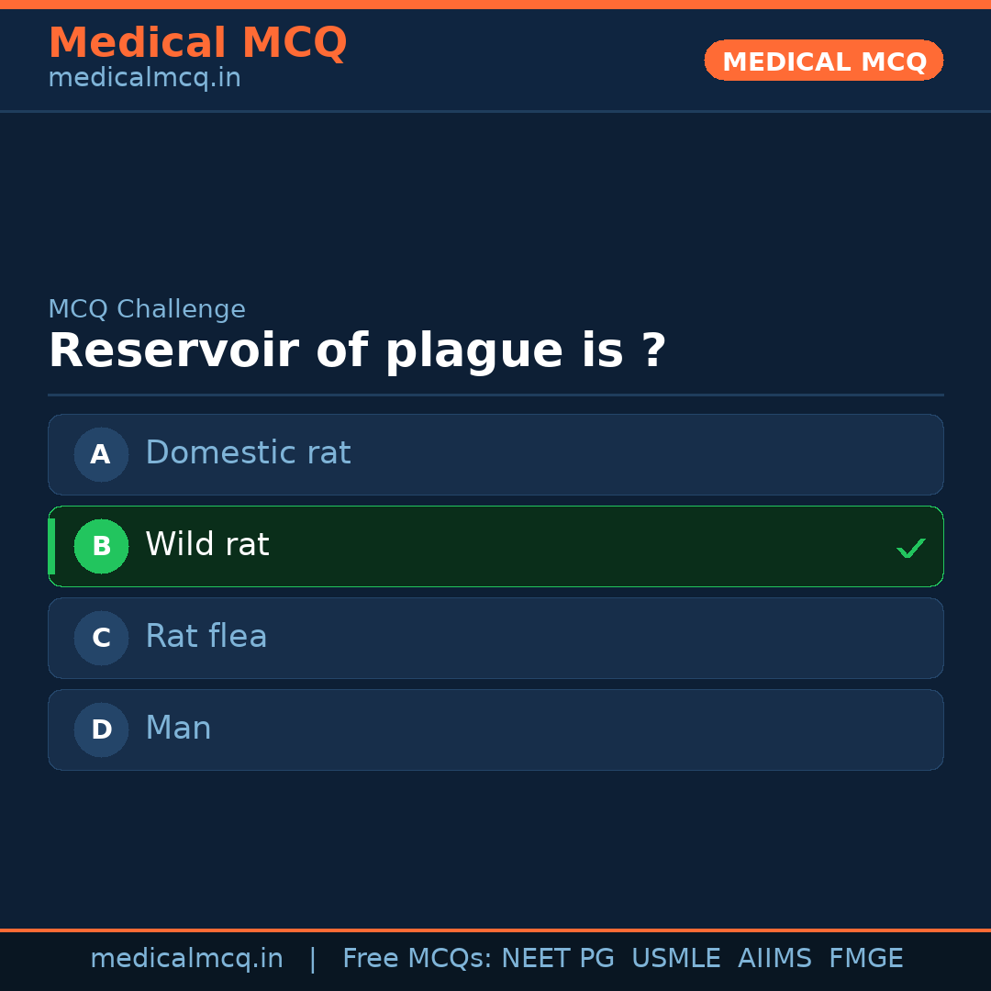Click the green B badge icon
The image size is (991, 991).
pos(101,546)
